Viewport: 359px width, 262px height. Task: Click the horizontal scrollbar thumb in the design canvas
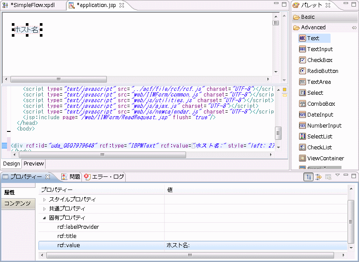[x=59, y=79]
